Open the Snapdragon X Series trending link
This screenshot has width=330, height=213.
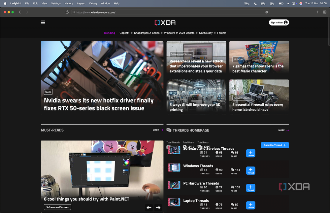point(147,33)
